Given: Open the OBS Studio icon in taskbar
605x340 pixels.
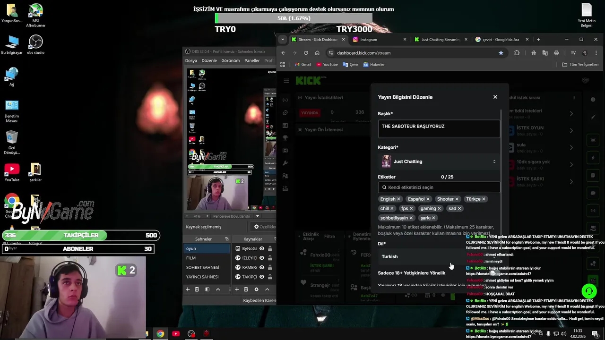Looking at the screenshot, I should pos(191,334).
